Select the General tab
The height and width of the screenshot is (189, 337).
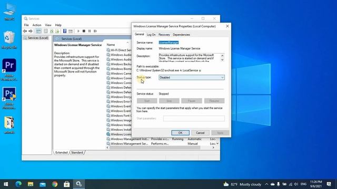[139, 34]
